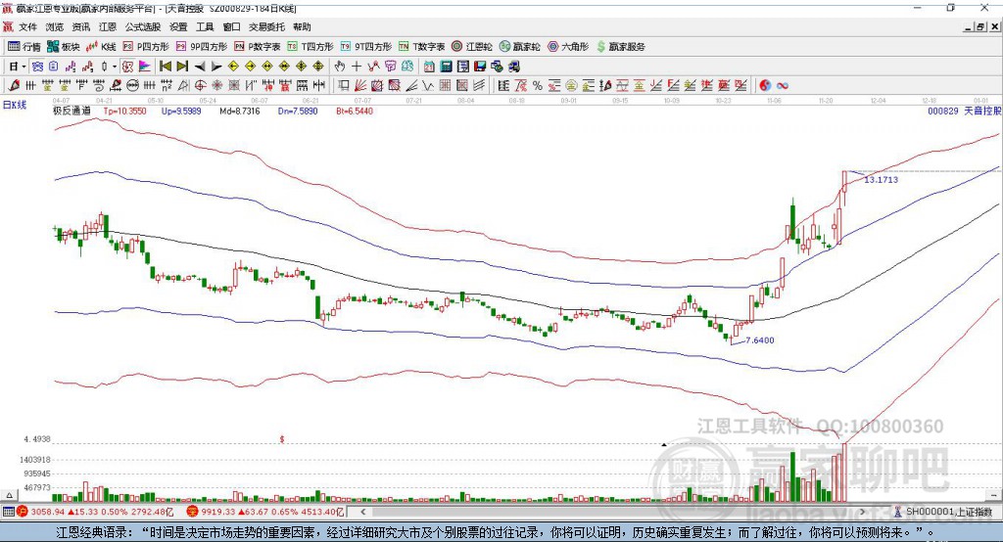Click the 行情 market quotes button
1003x542 pixels.
[x=24, y=47]
